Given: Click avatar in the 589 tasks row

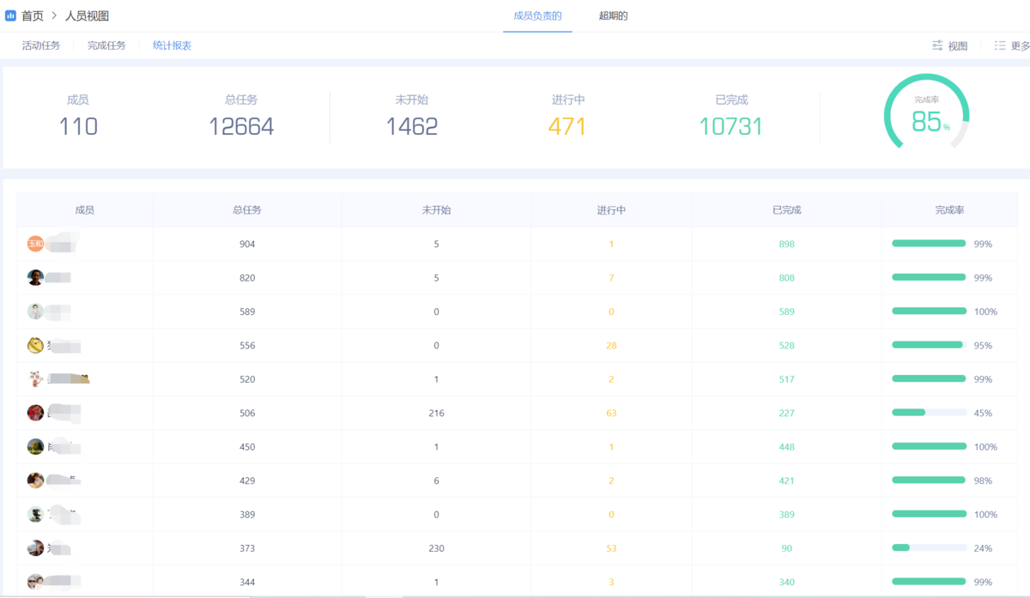Looking at the screenshot, I should [x=35, y=311].
